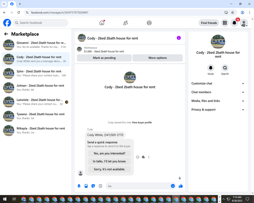Reply to the quick response message
This screenshot has width=254, height=203.
coord(143,157)
